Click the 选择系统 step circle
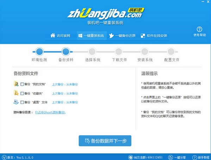Viewport: 211px width, 160px height. (92, 52)
